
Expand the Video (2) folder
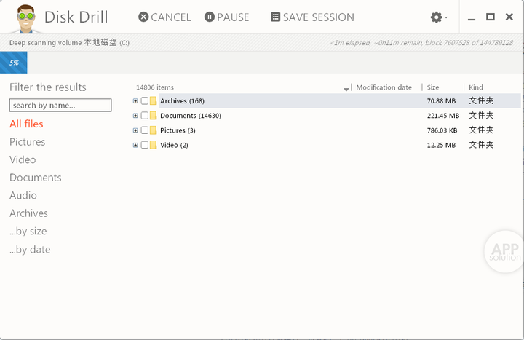tap(135, 145)
